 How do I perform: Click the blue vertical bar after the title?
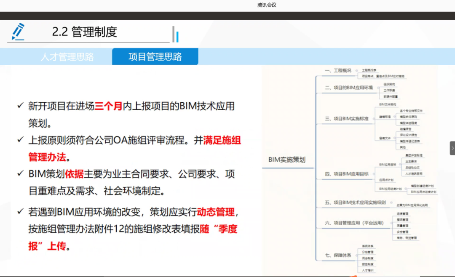pyautogui.click(x=177, y=37)
